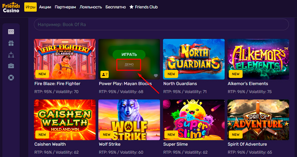Open the Акции menu item

[45, 7]
